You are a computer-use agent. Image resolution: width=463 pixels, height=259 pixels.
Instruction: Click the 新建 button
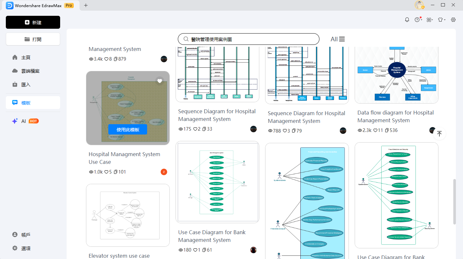click(x=33, y=22)
